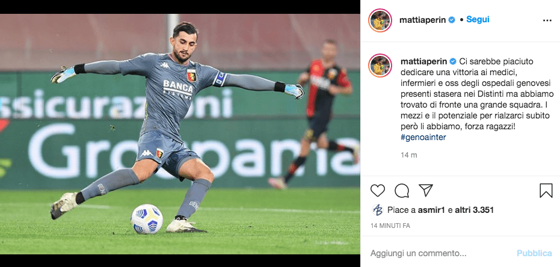Open mattiaperin username in the caption
The height and width of the screenshot is (267, 560).
click(x=424, y=61)
